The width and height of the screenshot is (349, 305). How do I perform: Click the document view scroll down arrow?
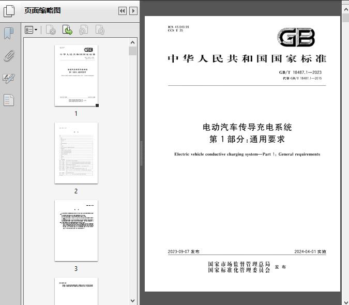(x=346, y=302)
